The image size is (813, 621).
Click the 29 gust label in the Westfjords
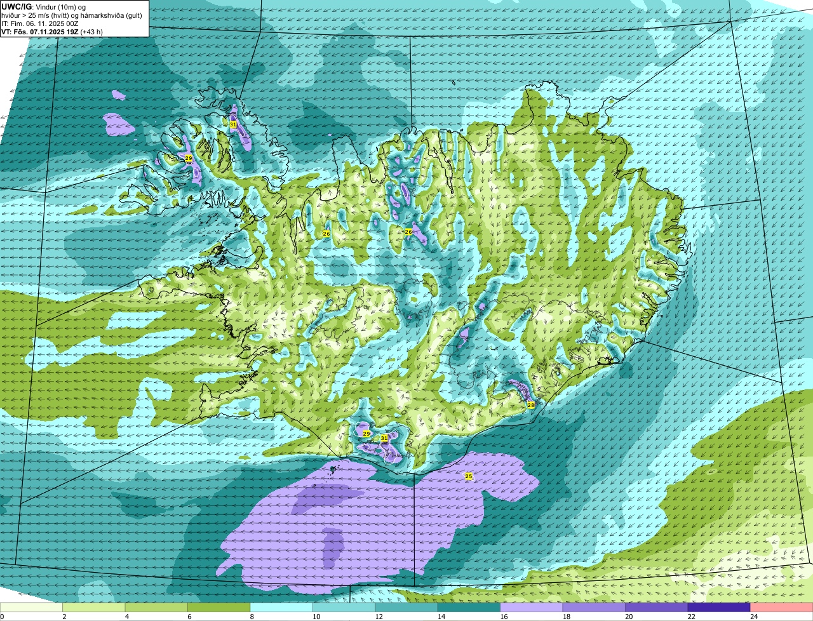pos(189,158)
